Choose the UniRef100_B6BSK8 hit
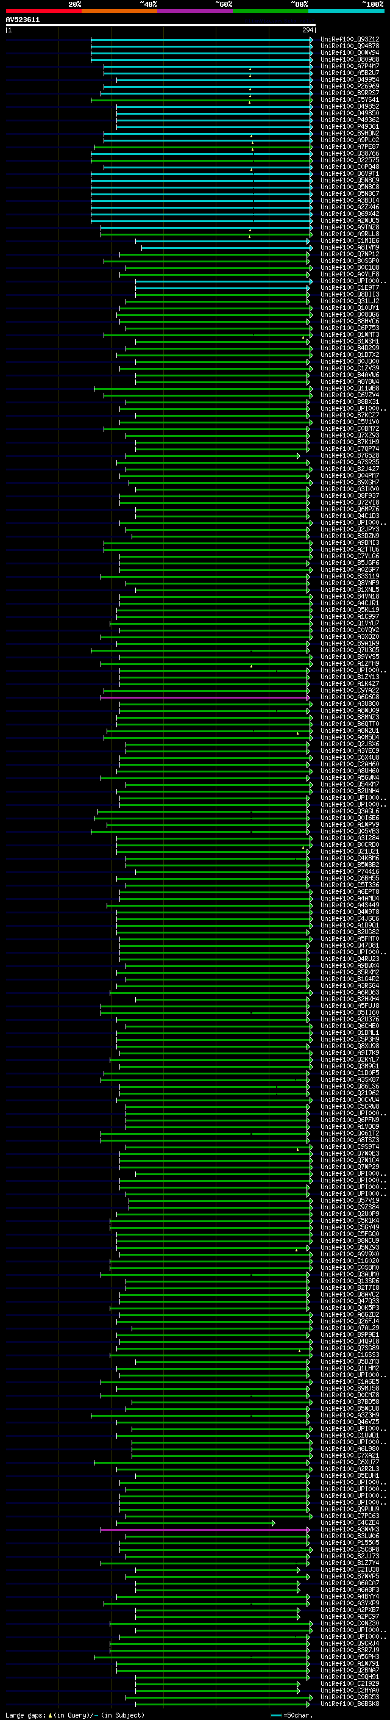 coord(350,1704)
